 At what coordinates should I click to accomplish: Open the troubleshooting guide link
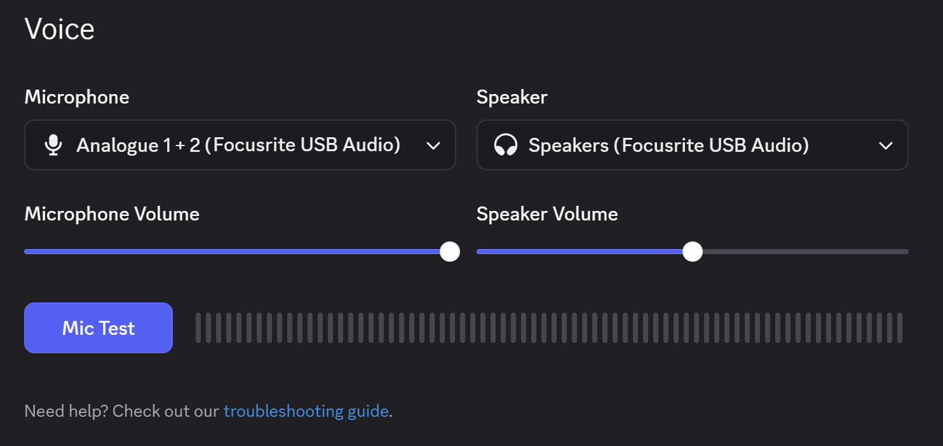coord(306,411)
